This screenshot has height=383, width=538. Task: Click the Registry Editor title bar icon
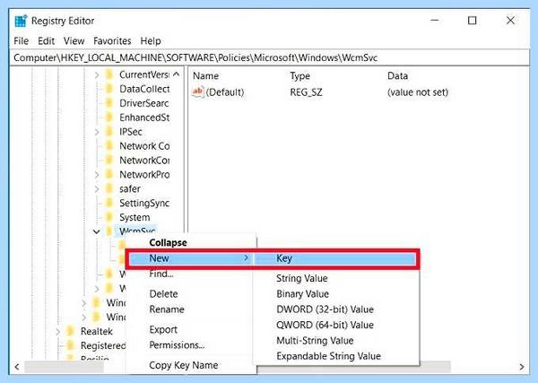21,21
